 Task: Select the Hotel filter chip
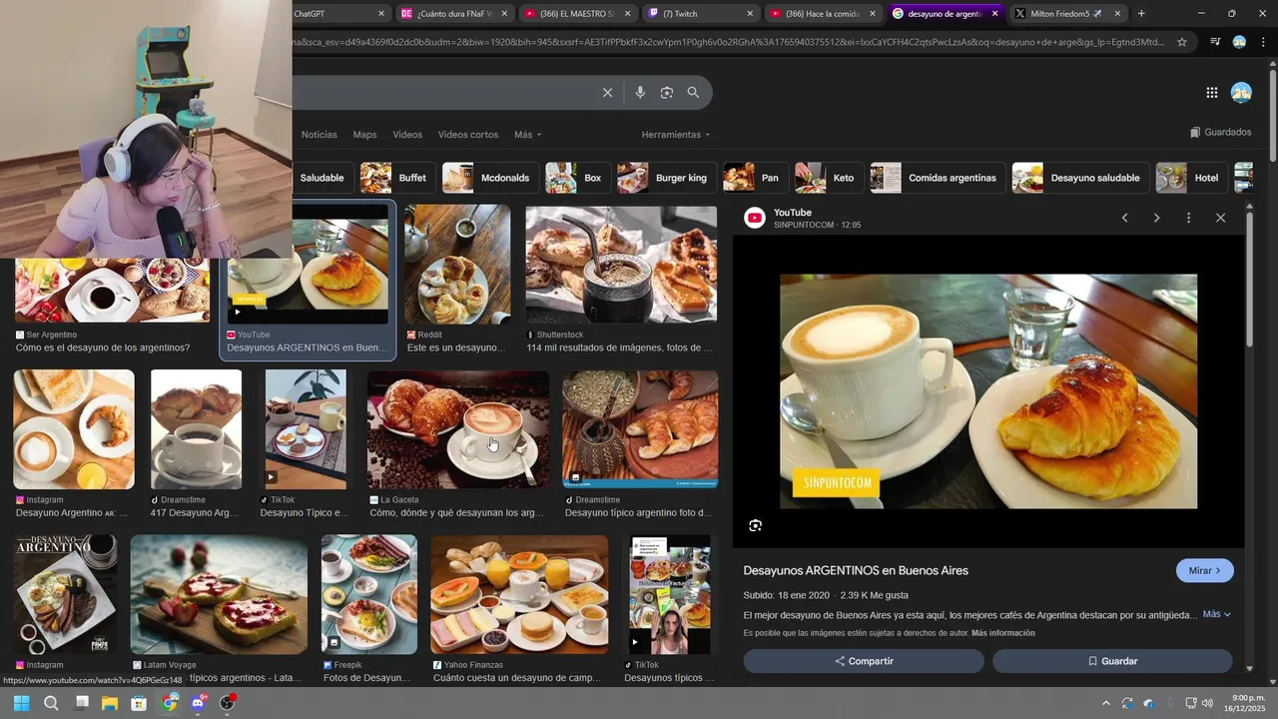click(1191, 178)
